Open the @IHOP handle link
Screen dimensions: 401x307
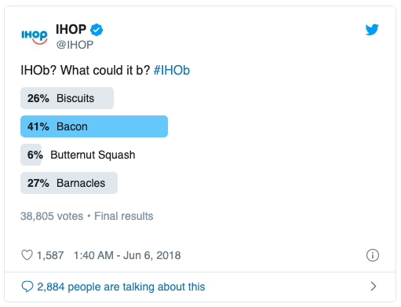pos(75,45)
